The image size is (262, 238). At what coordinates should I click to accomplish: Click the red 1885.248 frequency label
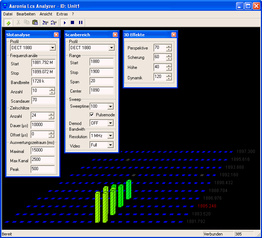(207, 206)
